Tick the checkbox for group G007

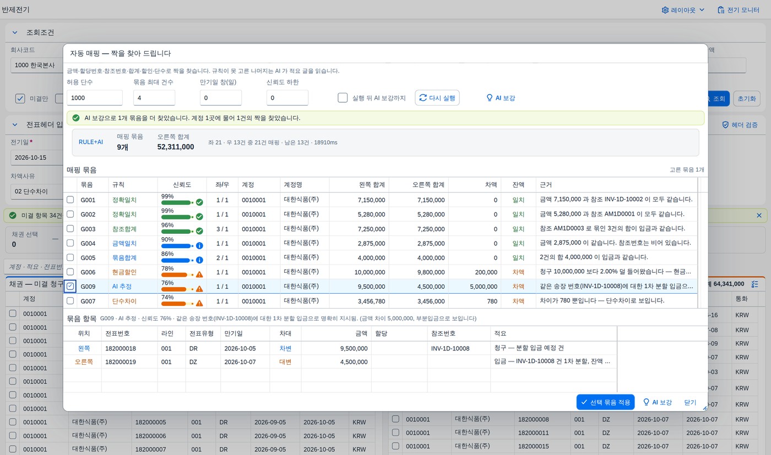70,301
